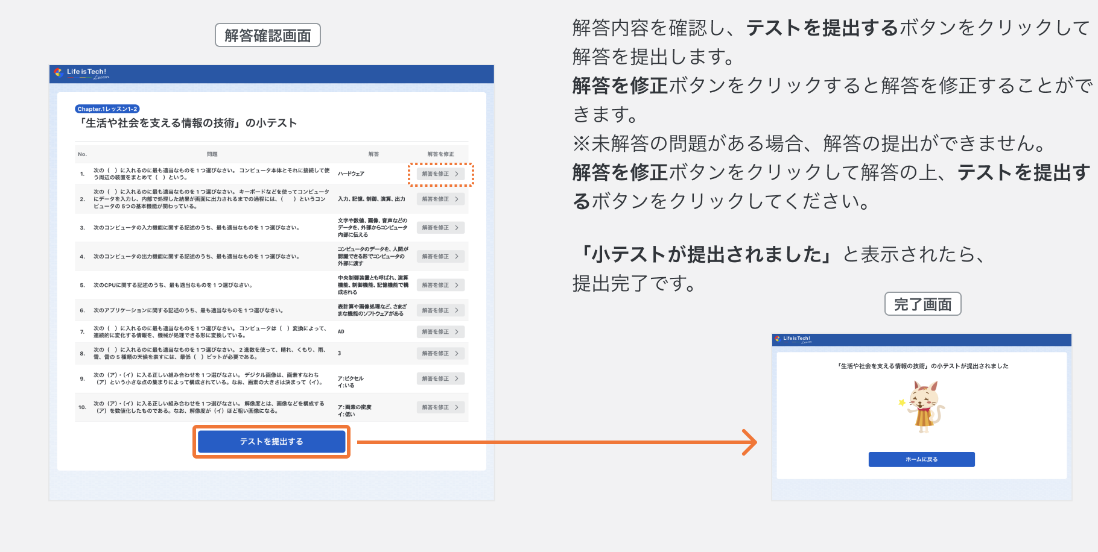Viewport: 1098px width, 552px height.
Task: Click "解答を修正" for question 9 about ピクセル
Action: (x=440, y=378)
